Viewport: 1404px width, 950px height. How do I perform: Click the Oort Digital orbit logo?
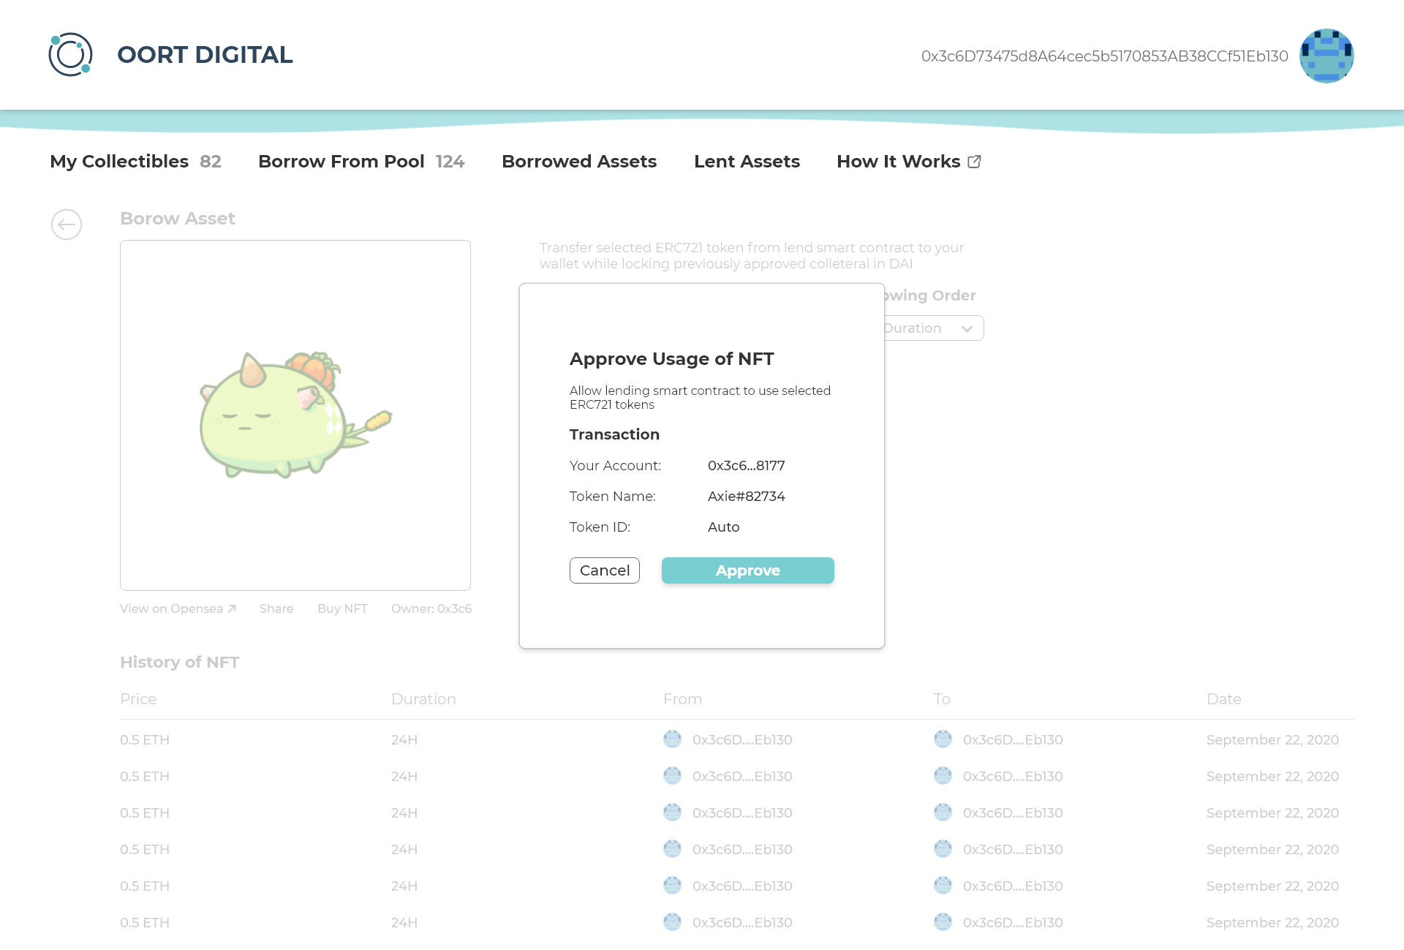point(70,54)
